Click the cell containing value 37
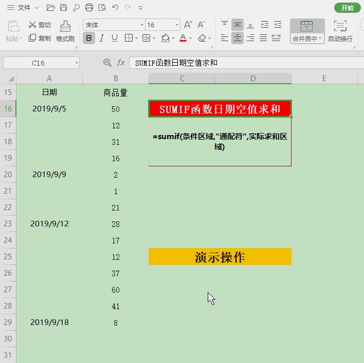364x363 pixels. pos(116,273)
